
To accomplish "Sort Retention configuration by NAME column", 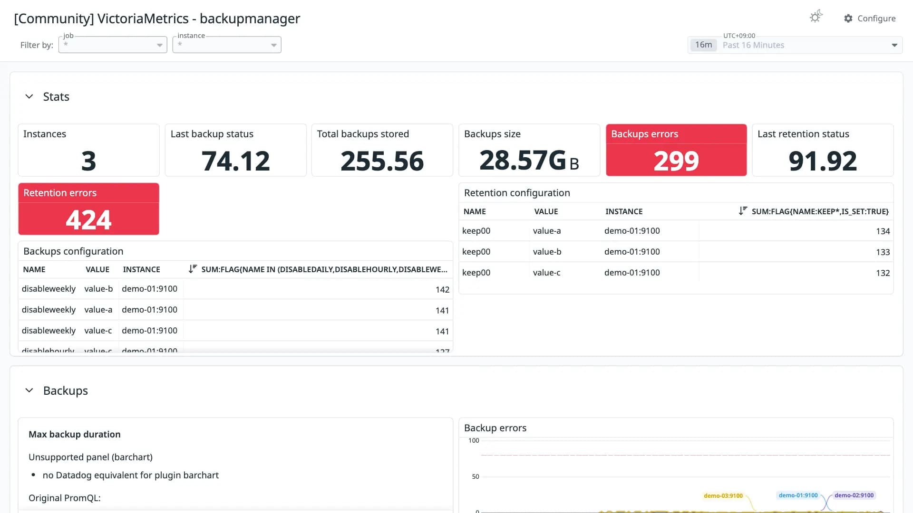I will coord(475,211).
